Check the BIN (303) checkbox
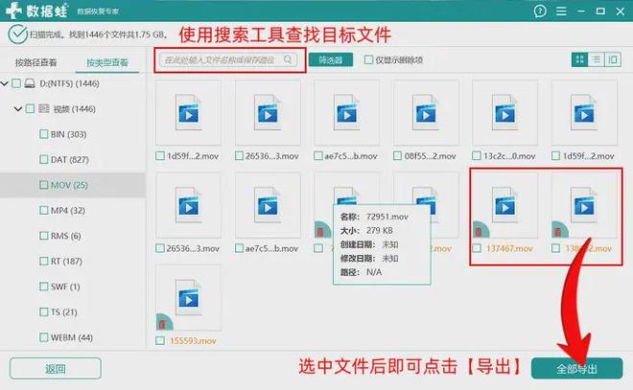The image size is (633, 390). [x=43, y=134]
